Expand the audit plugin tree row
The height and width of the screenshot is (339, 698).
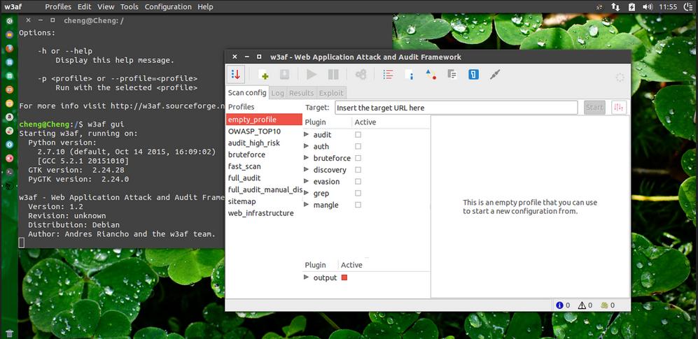pyautogui.click(x=306, y=135)
